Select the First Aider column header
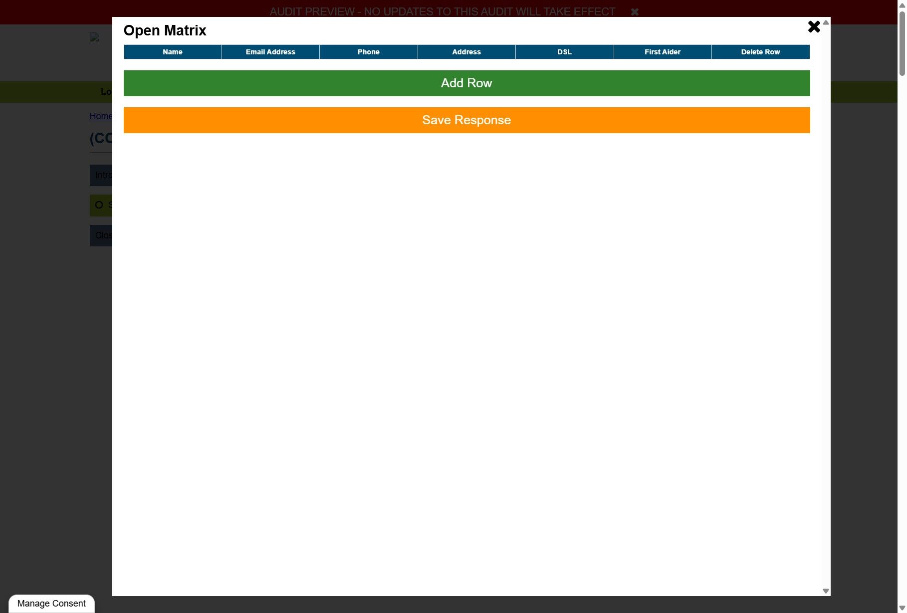The height and width of the screenshot is (613, 907). 663,52
